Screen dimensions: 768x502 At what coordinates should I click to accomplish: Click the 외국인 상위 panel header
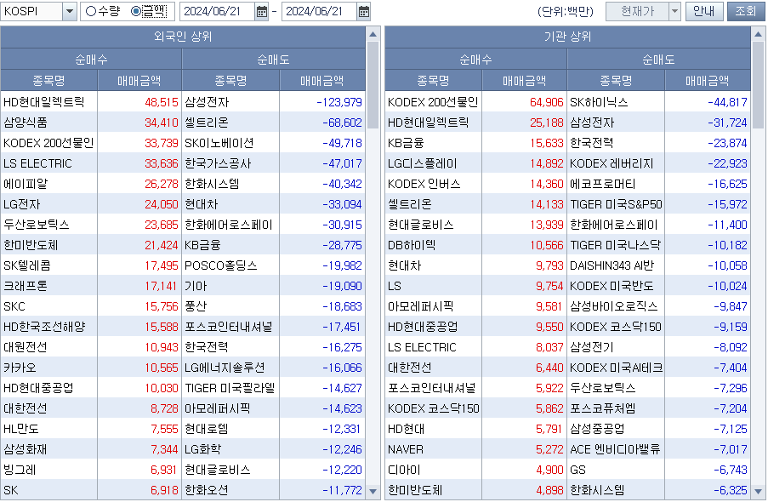[183, 37]
